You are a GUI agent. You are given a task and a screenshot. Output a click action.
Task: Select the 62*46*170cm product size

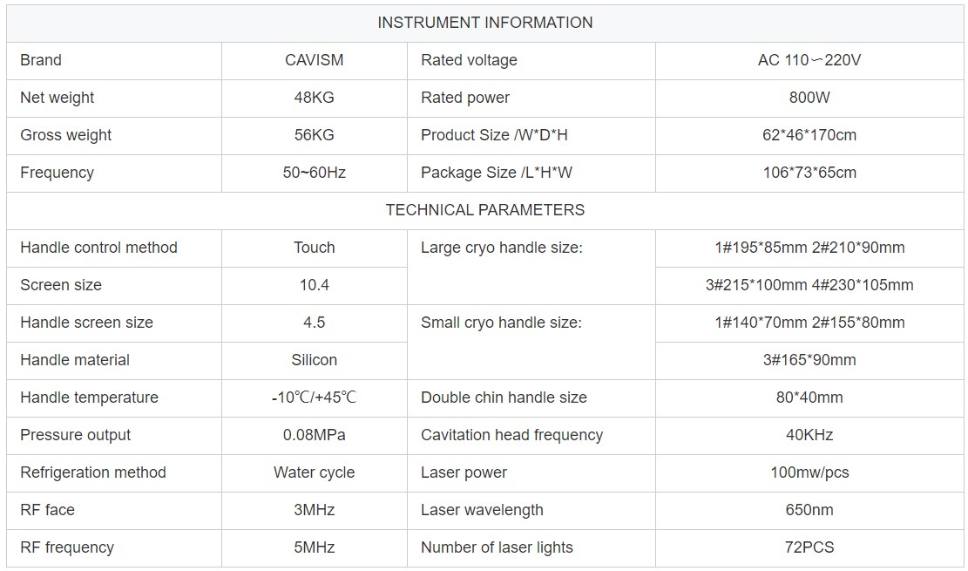(809, 135)
